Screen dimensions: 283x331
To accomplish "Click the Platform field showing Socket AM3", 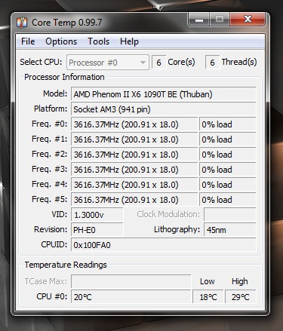I will click(x=164, y=109).
